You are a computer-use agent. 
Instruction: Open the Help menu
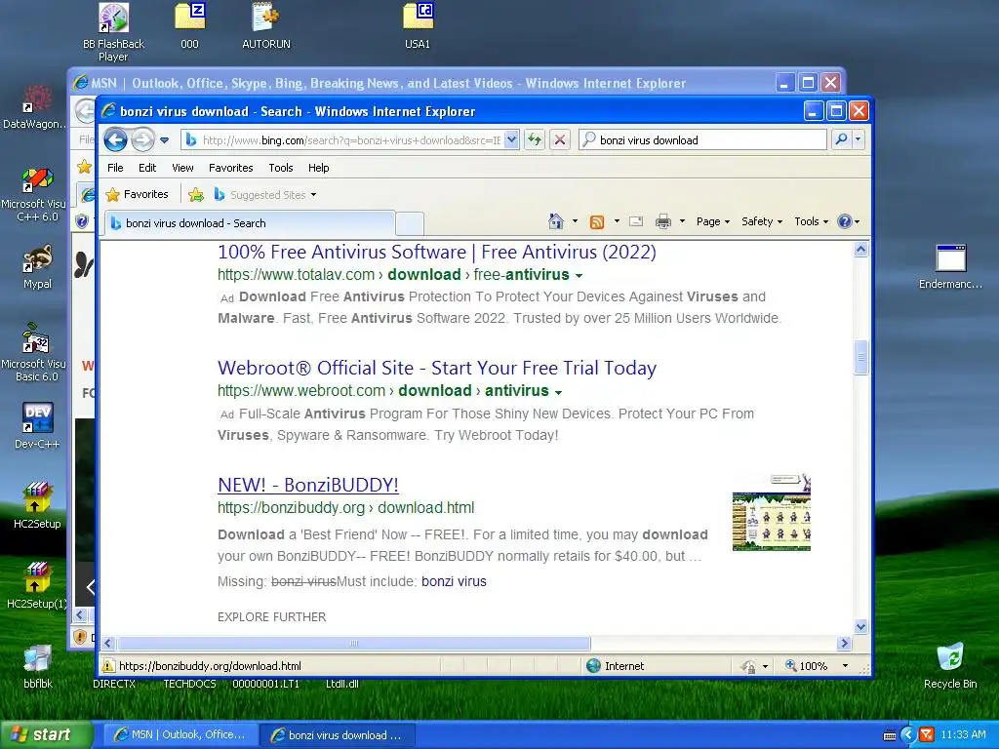coord(319,168)
